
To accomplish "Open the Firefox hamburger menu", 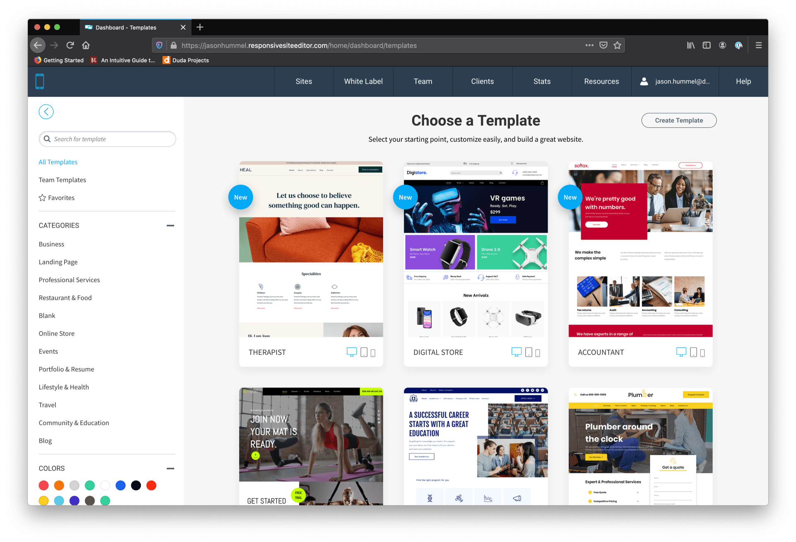I will 758,45.
